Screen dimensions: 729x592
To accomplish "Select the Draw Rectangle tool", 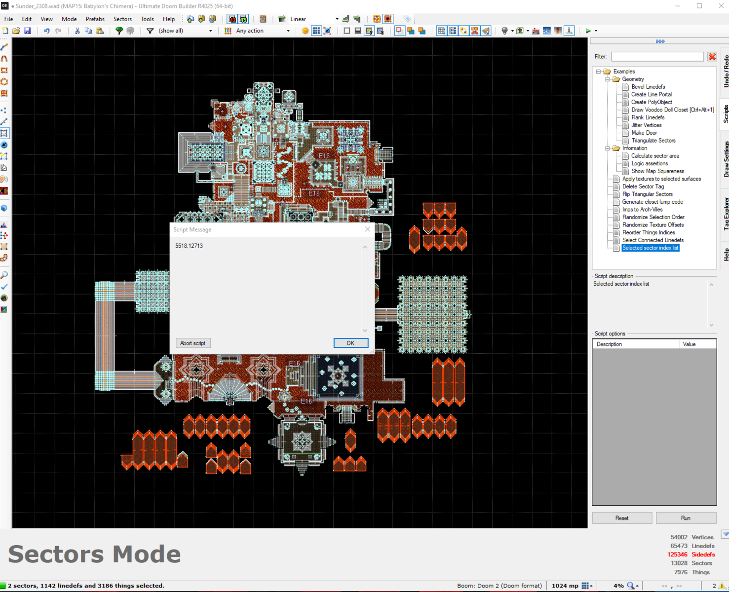I will 4,70.
